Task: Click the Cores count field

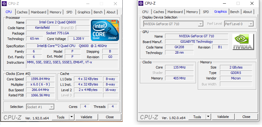Action: pos(85,106)
